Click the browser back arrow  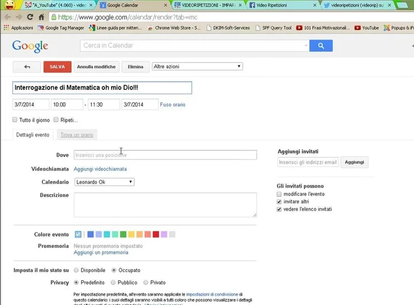point(8,17)
